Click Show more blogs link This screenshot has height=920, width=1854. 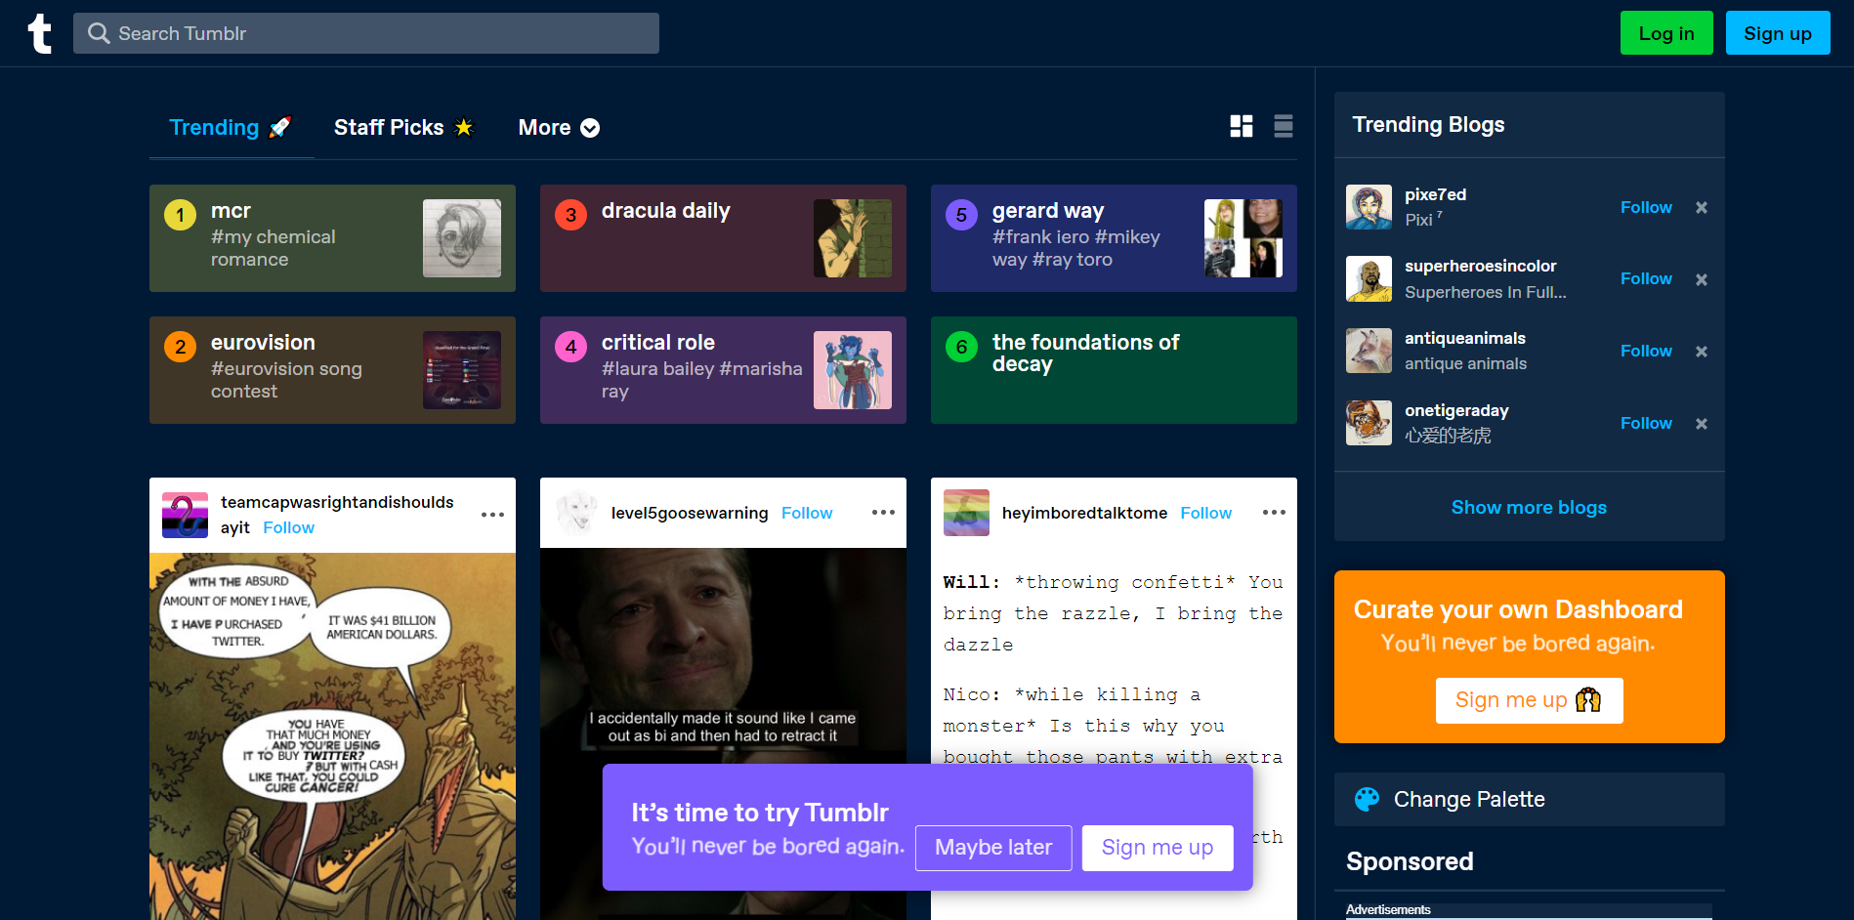tap(1529, 508)
